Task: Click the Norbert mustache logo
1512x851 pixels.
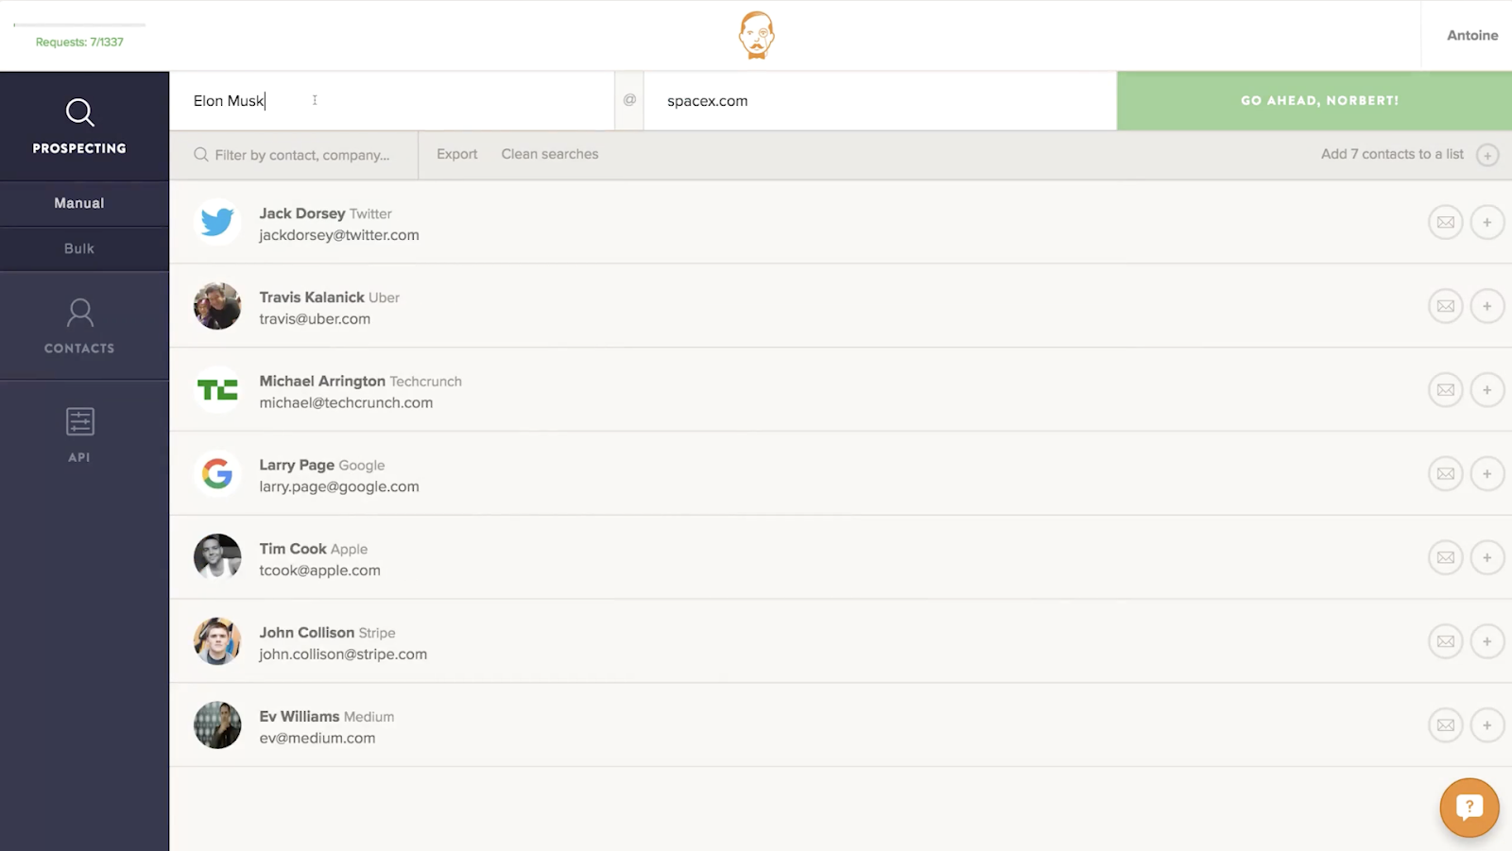Action: 756,35
